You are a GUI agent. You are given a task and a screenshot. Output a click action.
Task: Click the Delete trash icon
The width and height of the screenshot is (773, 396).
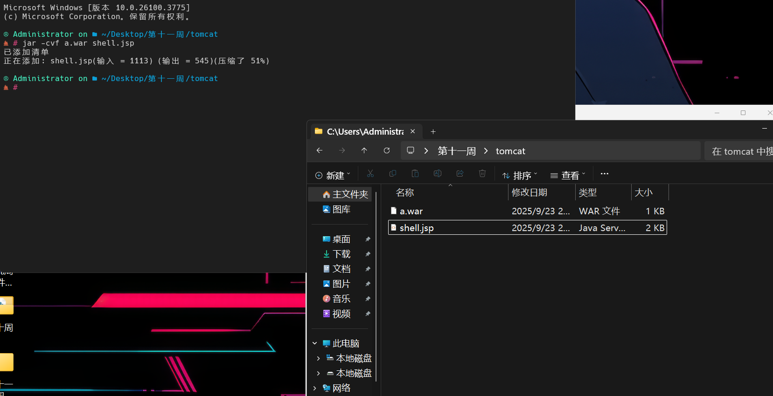pos(482,174)
